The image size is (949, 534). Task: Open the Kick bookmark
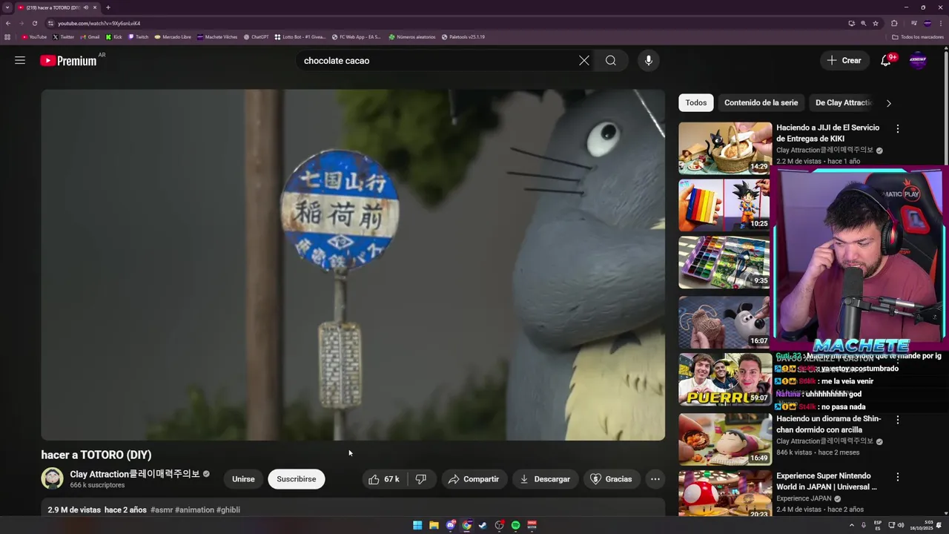click(114, 37)
